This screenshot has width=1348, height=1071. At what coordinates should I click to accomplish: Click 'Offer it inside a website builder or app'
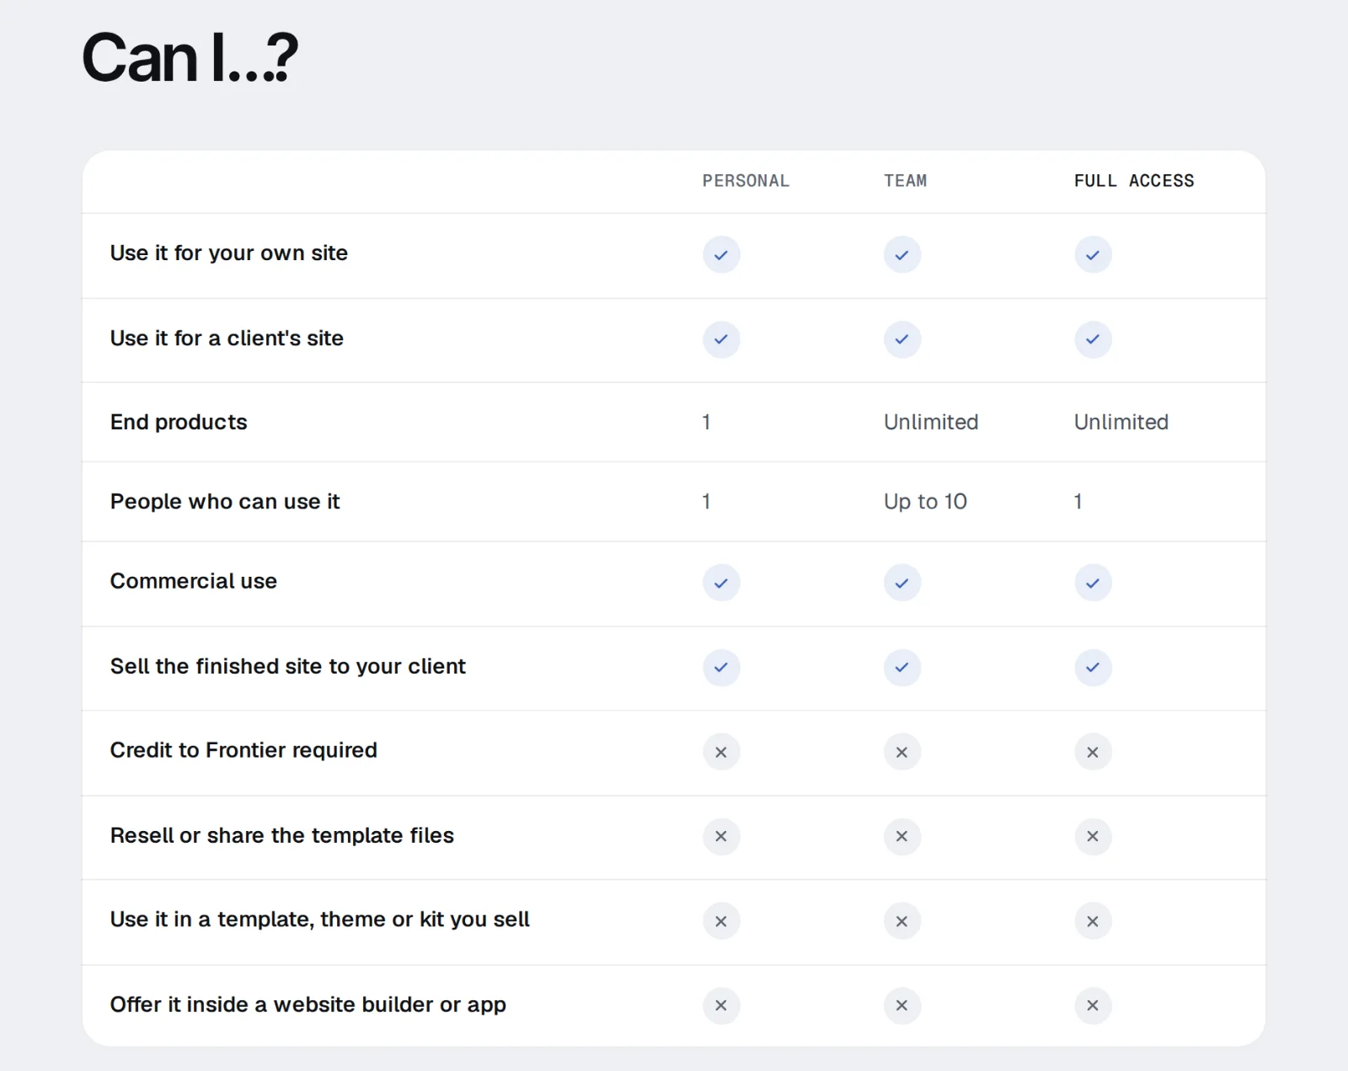point(308,1004)
